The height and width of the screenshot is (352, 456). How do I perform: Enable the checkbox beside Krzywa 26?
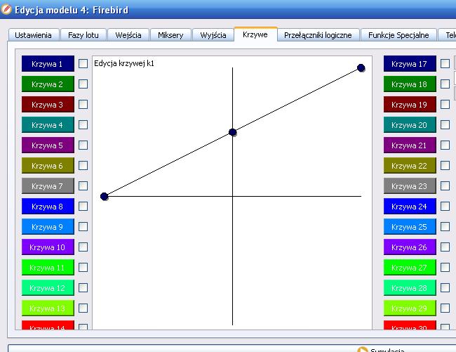[445, 247]
